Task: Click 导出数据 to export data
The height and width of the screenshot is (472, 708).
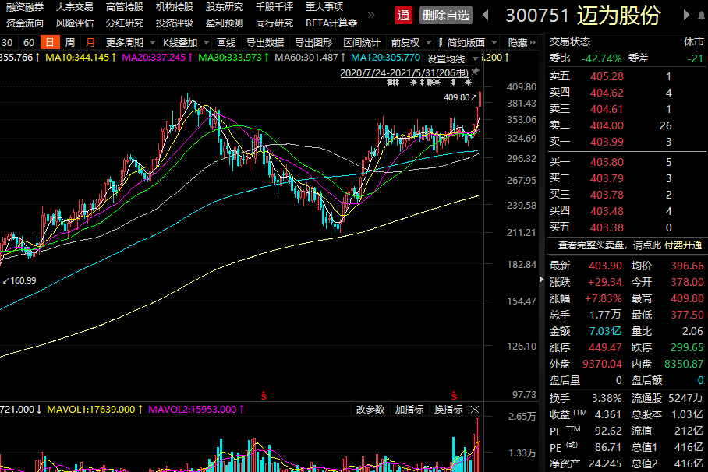Action: click(265, 42)
